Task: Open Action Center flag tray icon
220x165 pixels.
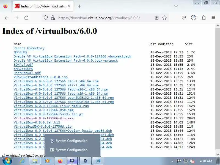Action: click(179, 161)
